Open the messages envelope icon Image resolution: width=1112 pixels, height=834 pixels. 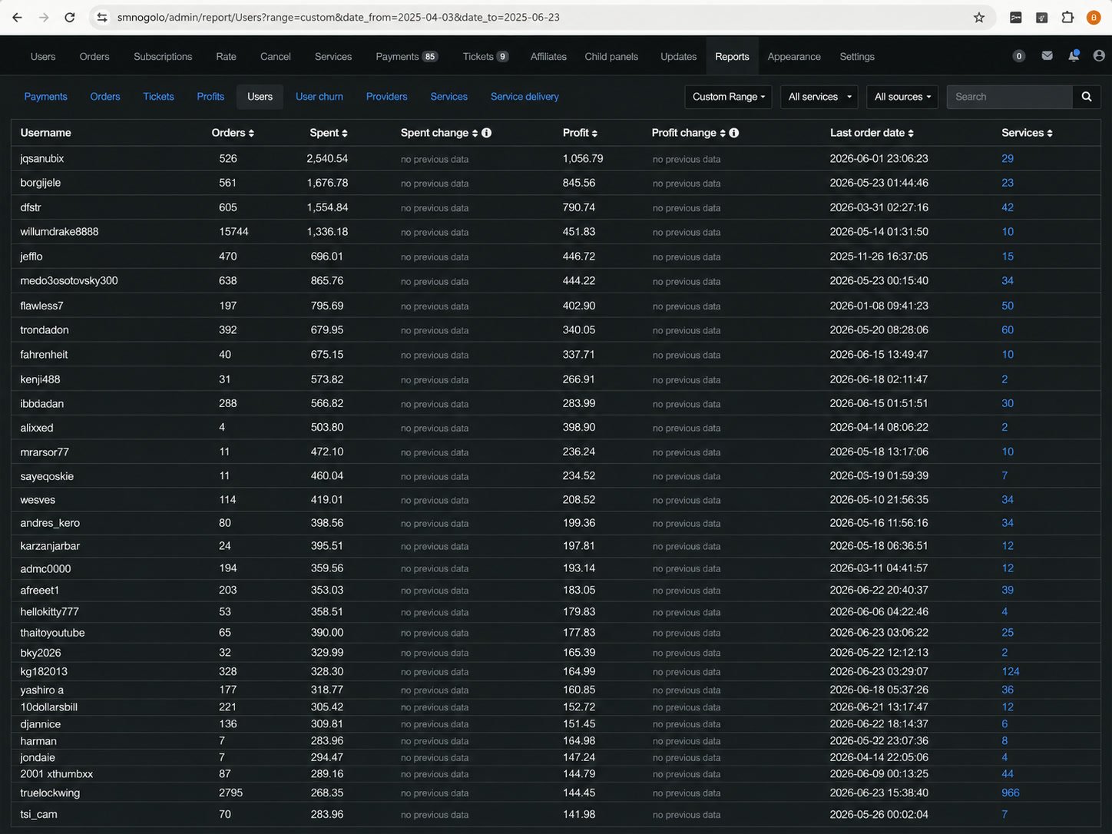click(1047, 55)
